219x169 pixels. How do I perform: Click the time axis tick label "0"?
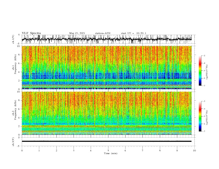[x=22, y=150]
